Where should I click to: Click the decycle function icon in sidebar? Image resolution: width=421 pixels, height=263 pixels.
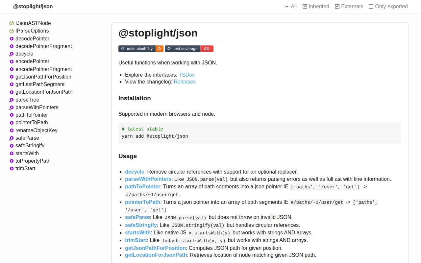point(12,54)
